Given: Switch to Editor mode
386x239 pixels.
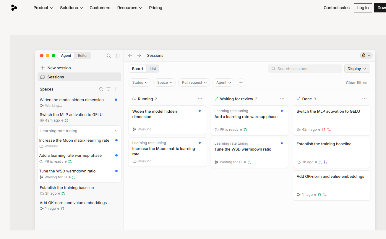Looking at the screenshot, I should coord(83,56).
